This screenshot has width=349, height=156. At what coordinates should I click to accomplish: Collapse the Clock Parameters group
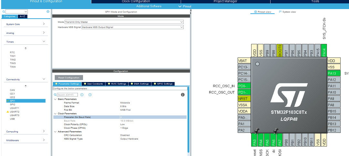(x=55, y=114)
